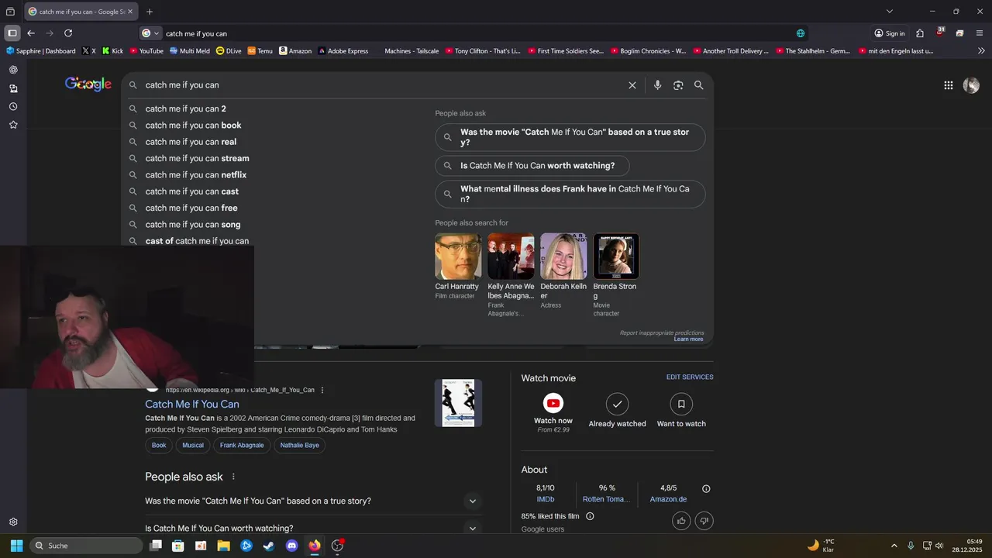The width and height of the screenshot is (992, 558).
Task: Clear the search box with the X
Action: tap(632, 85)
